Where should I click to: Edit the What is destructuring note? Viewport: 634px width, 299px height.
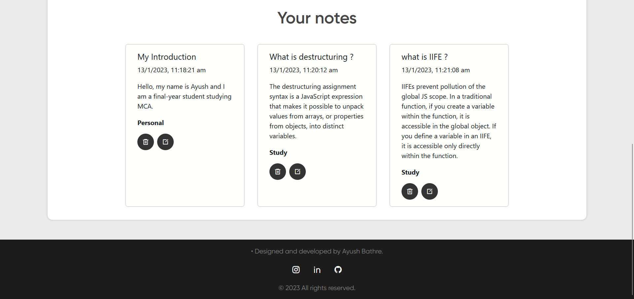click(297, 171)
